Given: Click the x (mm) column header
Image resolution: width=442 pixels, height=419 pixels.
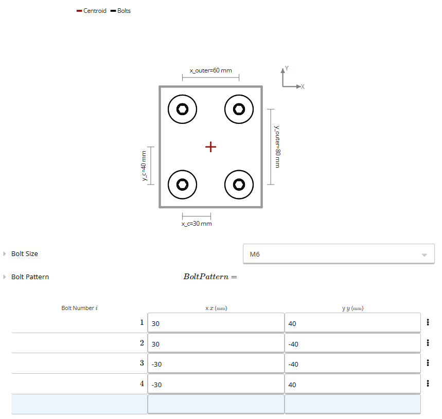Looking at the screenshot, I should 216,308.
